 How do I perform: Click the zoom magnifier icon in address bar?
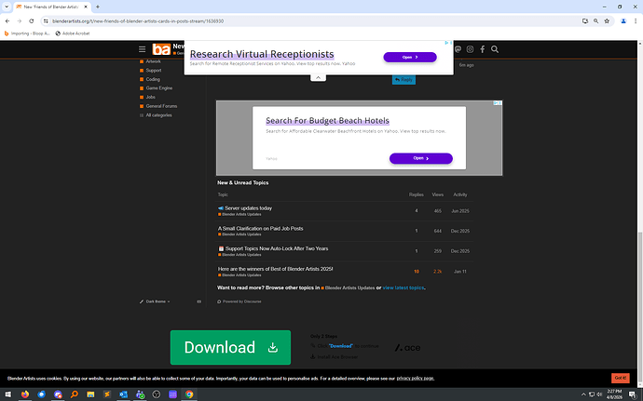click(595, 20)
